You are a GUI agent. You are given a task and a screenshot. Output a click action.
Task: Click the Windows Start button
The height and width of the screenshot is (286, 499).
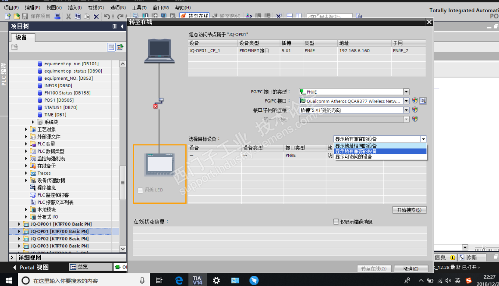[x=9, y=280]
